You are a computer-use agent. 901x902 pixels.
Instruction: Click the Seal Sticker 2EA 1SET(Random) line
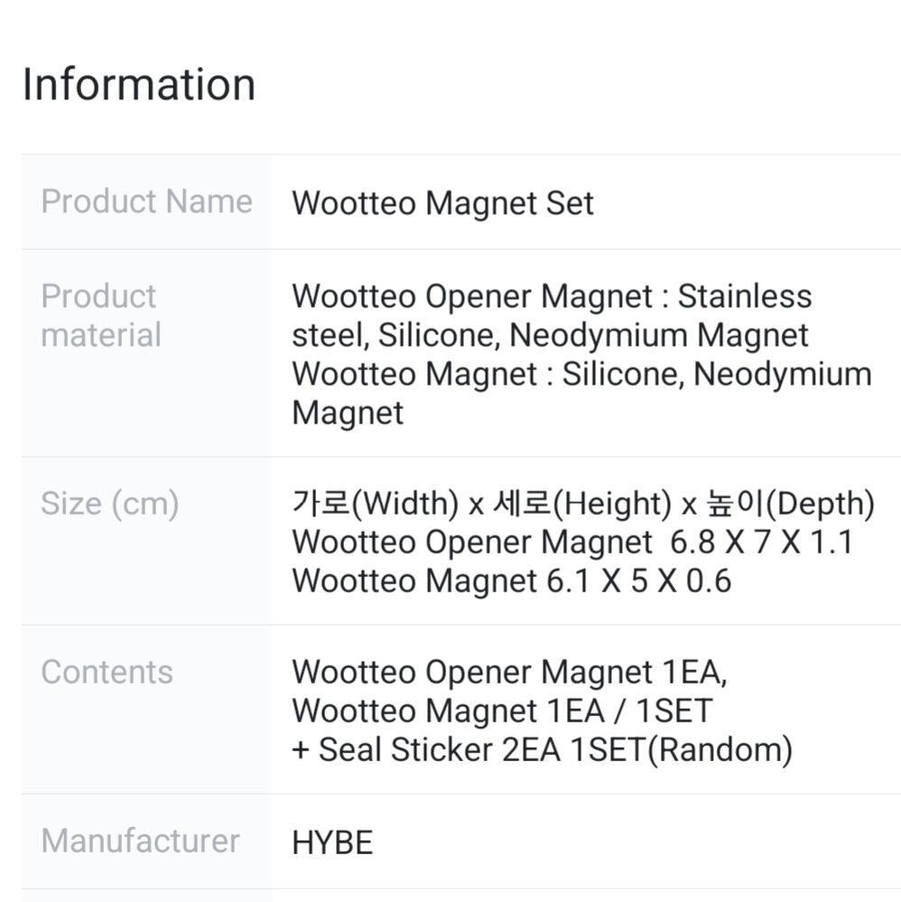coord(542,749)
